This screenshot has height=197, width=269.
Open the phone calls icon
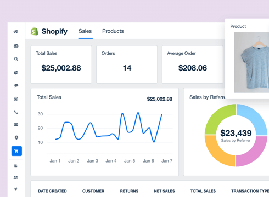point(16,112)
